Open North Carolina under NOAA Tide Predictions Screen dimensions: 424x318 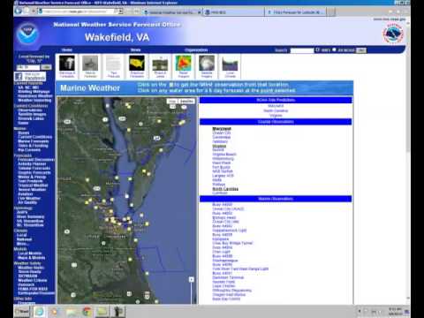point(276,110)
